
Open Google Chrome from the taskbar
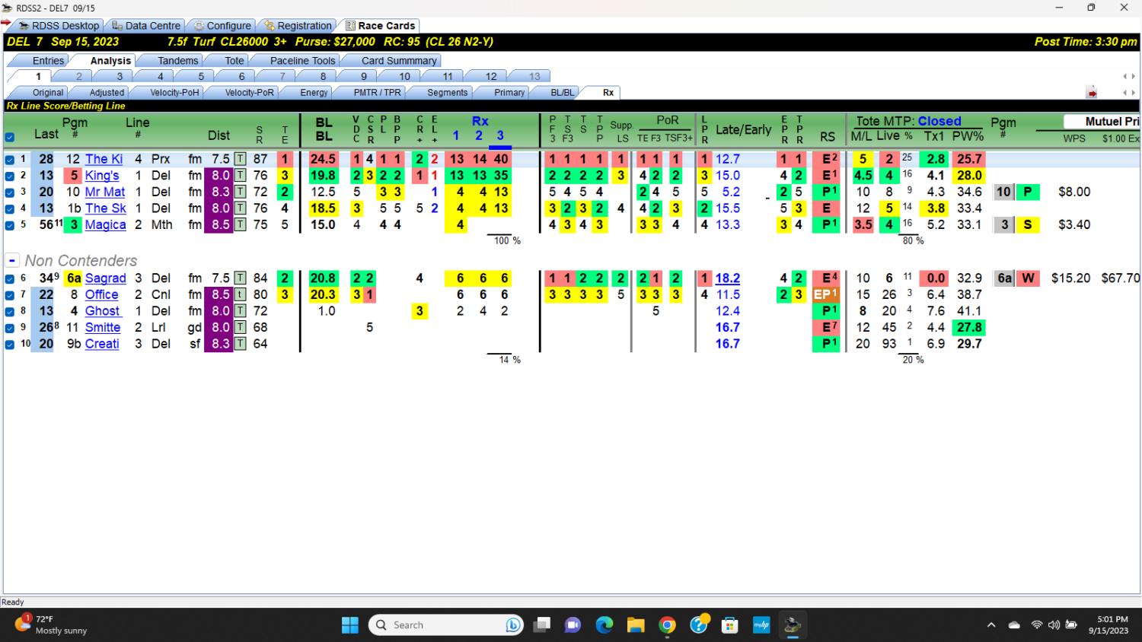point(668,625)
